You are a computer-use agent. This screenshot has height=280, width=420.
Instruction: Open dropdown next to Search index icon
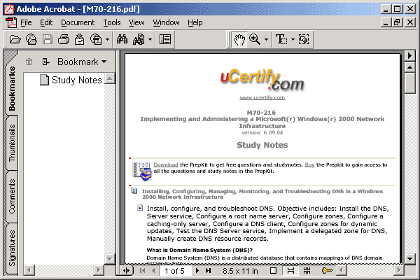coord(150,40)
